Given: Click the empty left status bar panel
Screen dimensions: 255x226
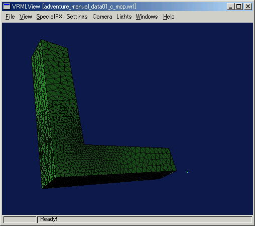Looking at the screenshot, I should [x=20, y=219].
